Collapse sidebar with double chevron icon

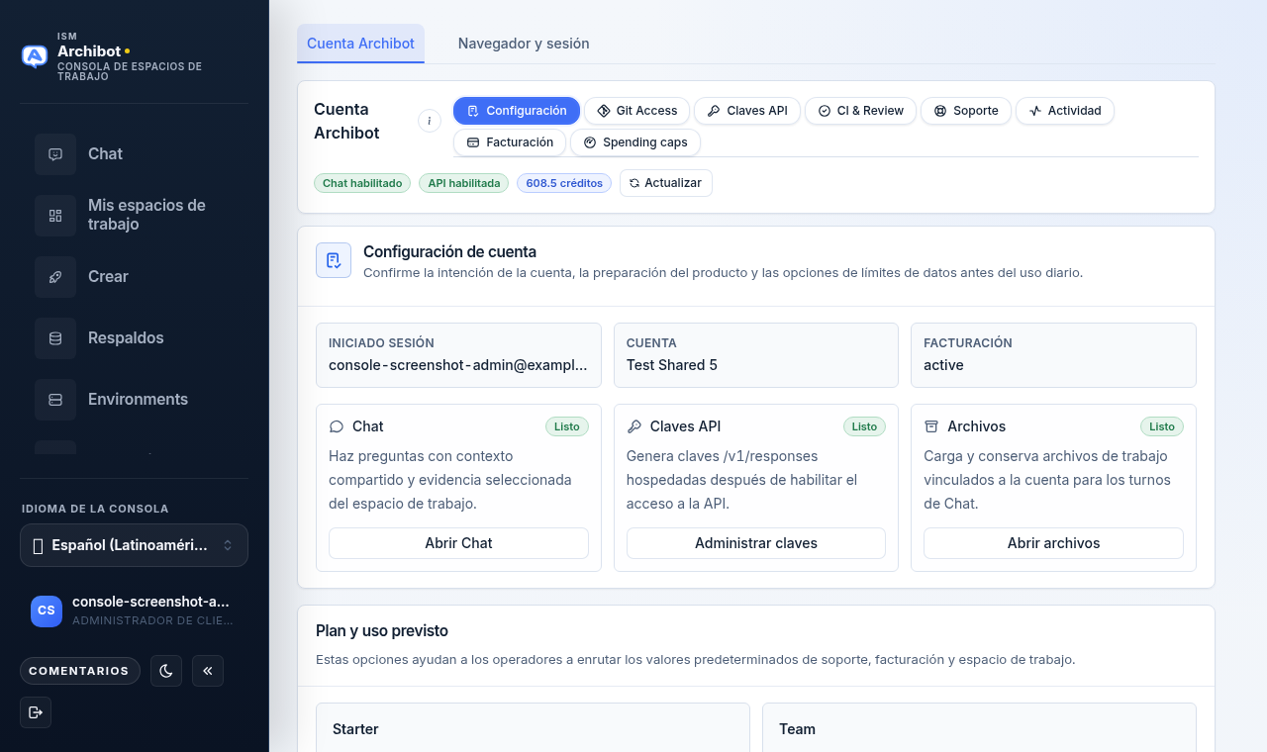click(208, 671)
